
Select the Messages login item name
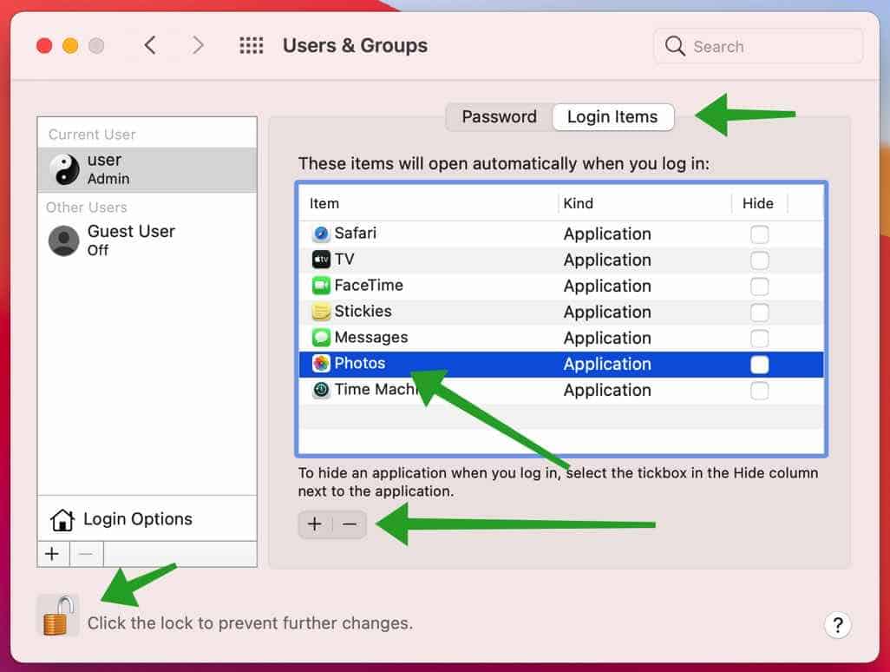pyautogui.click(x=371, y=338)
